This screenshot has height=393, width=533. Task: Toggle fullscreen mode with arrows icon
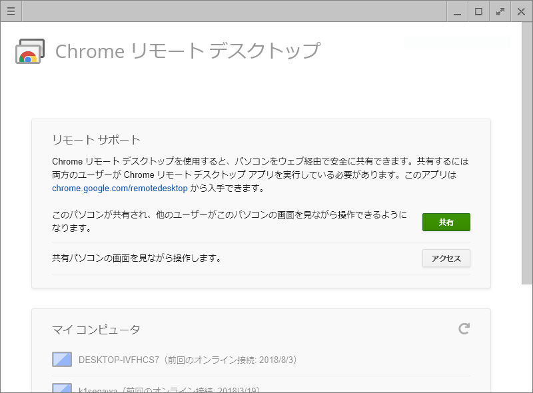pyautogui.click(x=500, y=11)
